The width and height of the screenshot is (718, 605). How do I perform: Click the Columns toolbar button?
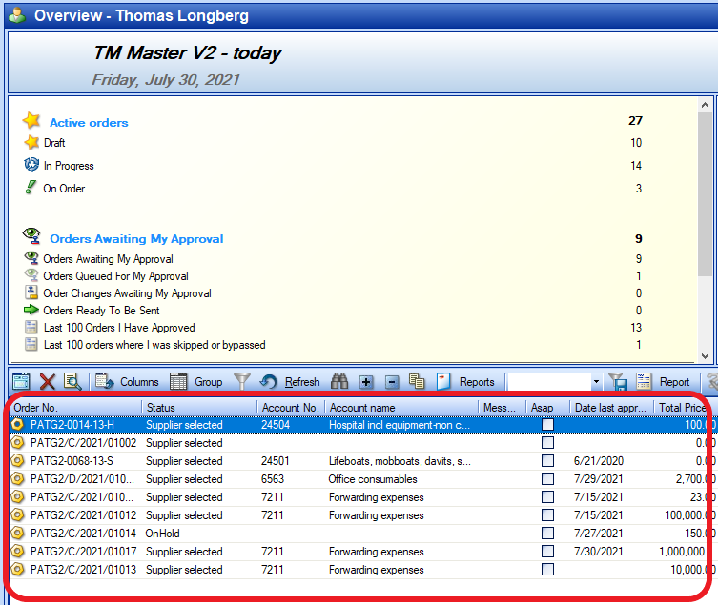coord(127,381)
